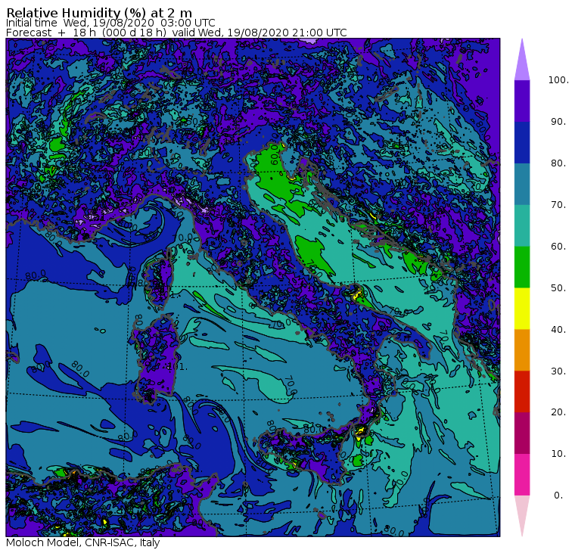The image size is (575, 553).
Task: Click the violet 90-100 legend swatch
Action: (x=522, y=101)
